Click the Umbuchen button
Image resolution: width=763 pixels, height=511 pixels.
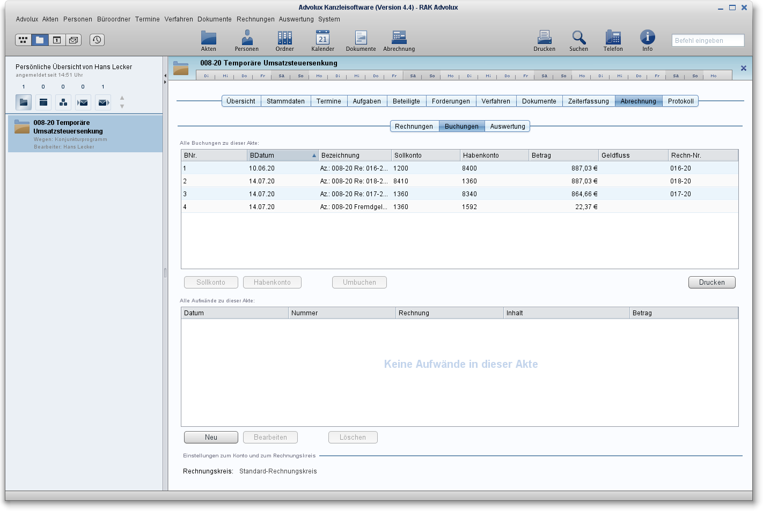pyautogui.click(x=359, y=283)
